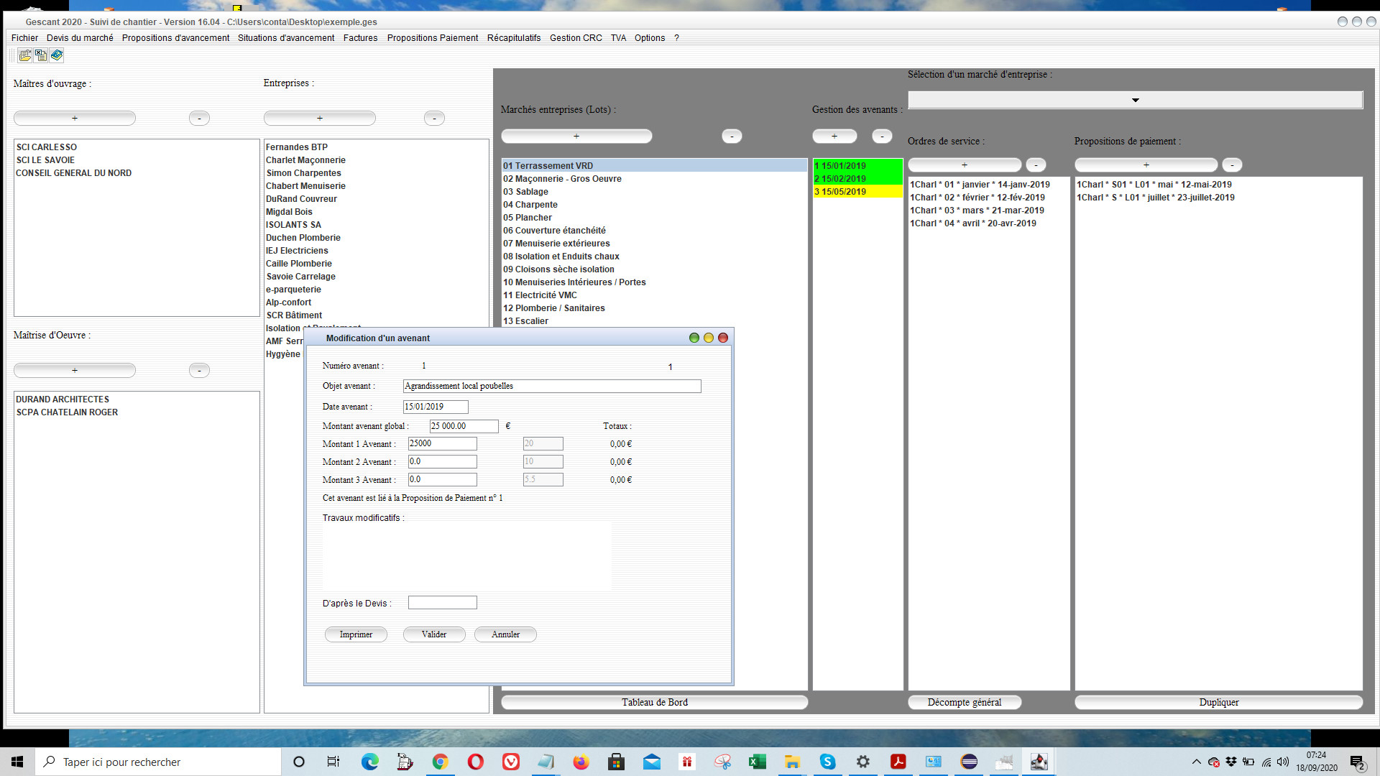Open the Factures menu
Image resolution: width=1380 pixels, height=776 pixels.
pos(360,38)
